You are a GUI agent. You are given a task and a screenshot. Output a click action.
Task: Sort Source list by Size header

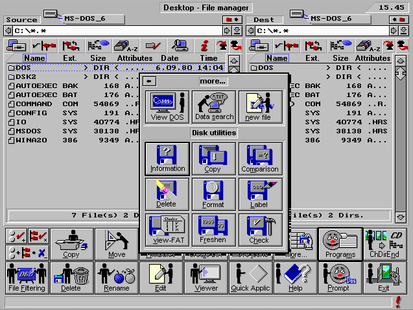tap(98, 58)
